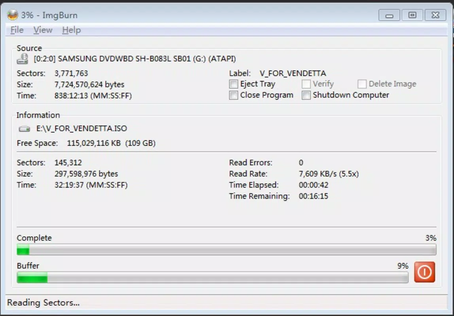This screenshot has height=316, width=454.
Task: Maximize the ImgBurn window
Action: click(412, 15)
